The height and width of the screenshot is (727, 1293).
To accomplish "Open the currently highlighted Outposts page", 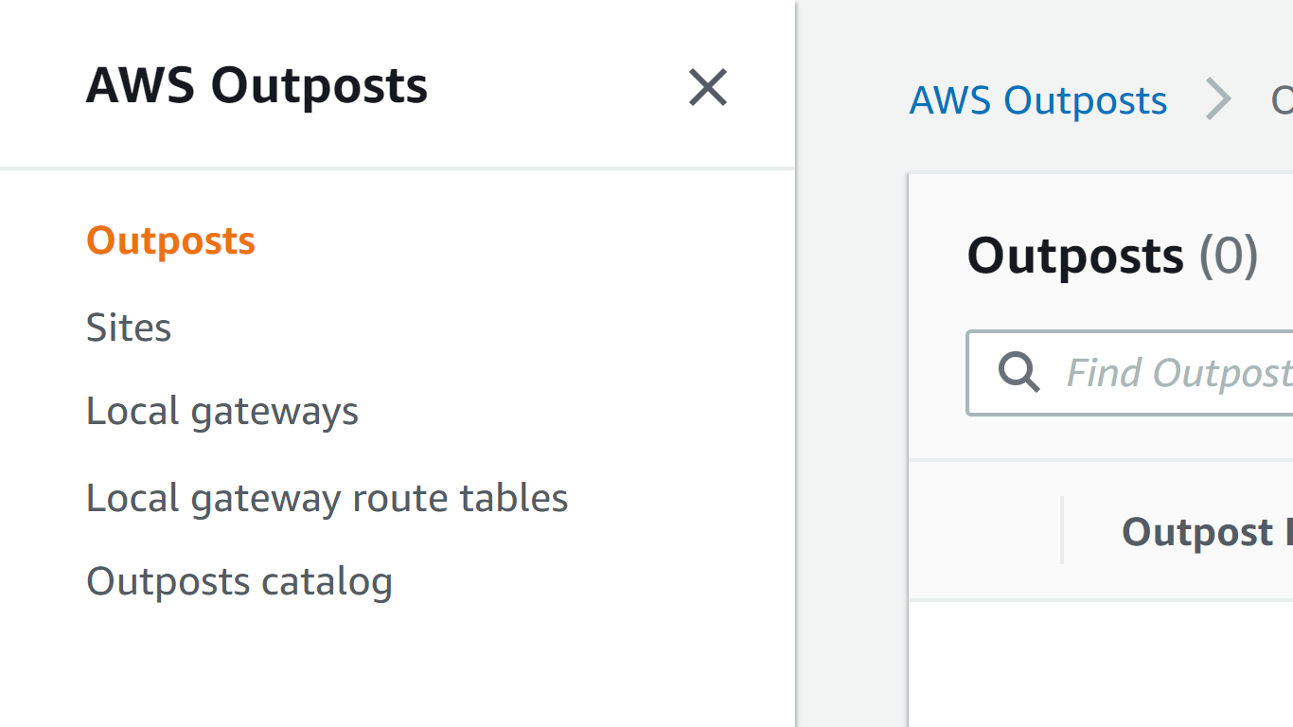I will tap(170, 240).
